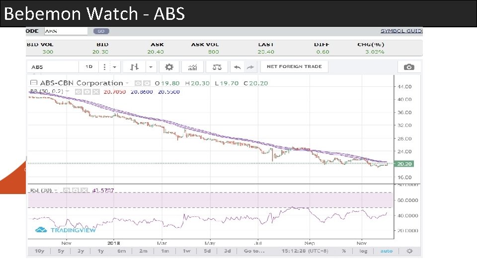Open timezone menu at 15:12:28 (UTC+8)
The width and height of the screenshot is (477, 268).
pos(305,251)
